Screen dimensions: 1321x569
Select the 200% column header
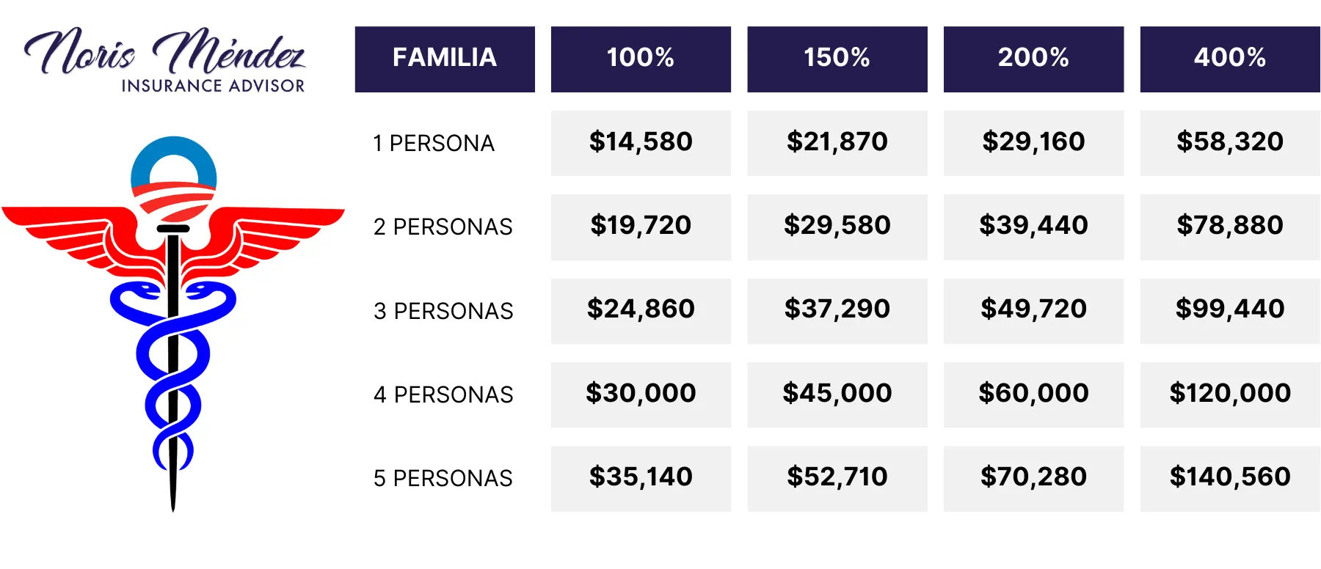click(1033, 59)
